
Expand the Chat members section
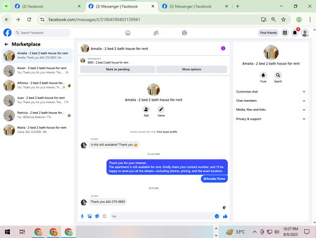pyautogui.click(x=270, y=101)
